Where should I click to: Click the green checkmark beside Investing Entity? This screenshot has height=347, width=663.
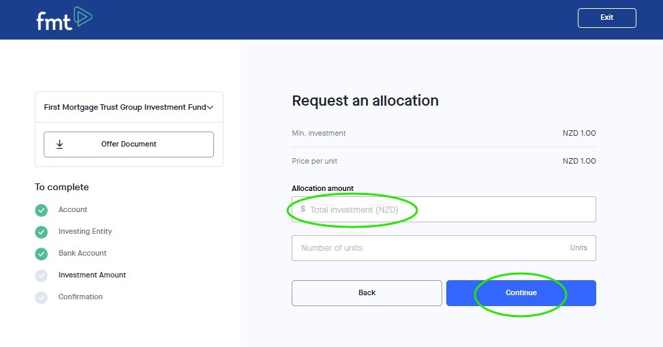(x=42, y=232)
